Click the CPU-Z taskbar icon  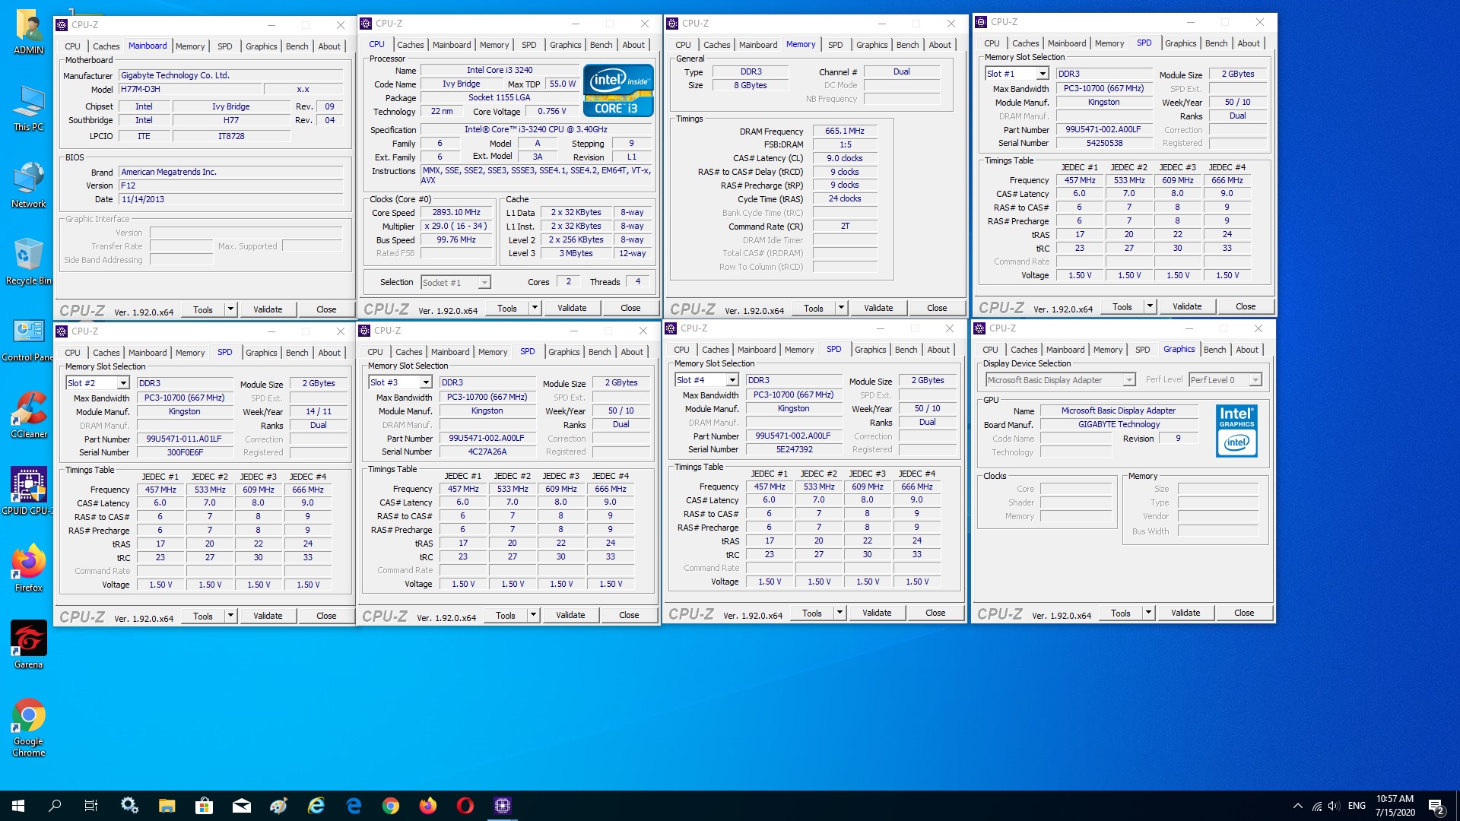point(503,806)
